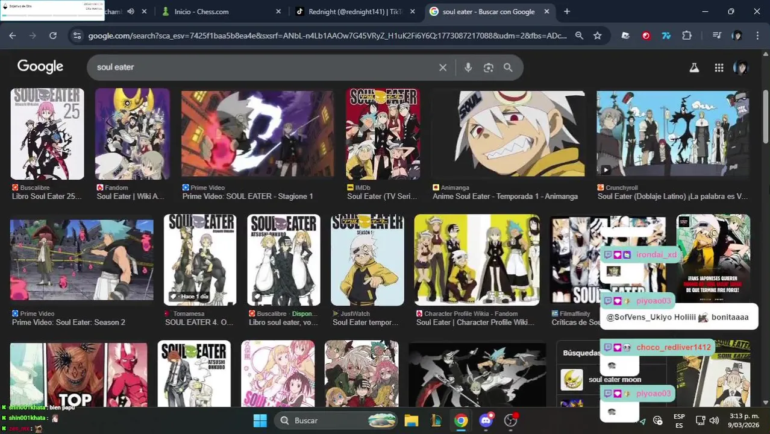Go to Google homepage via logo
Screen dimensions: 770x434
click(40, 66)
